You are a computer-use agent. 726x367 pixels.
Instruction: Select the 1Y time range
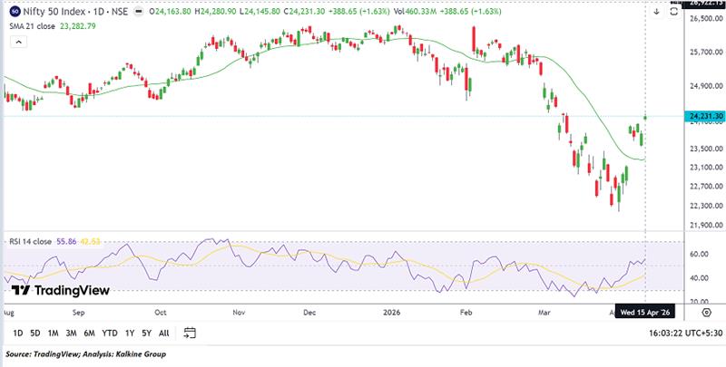pyautogui.click(x=130, y=333)
